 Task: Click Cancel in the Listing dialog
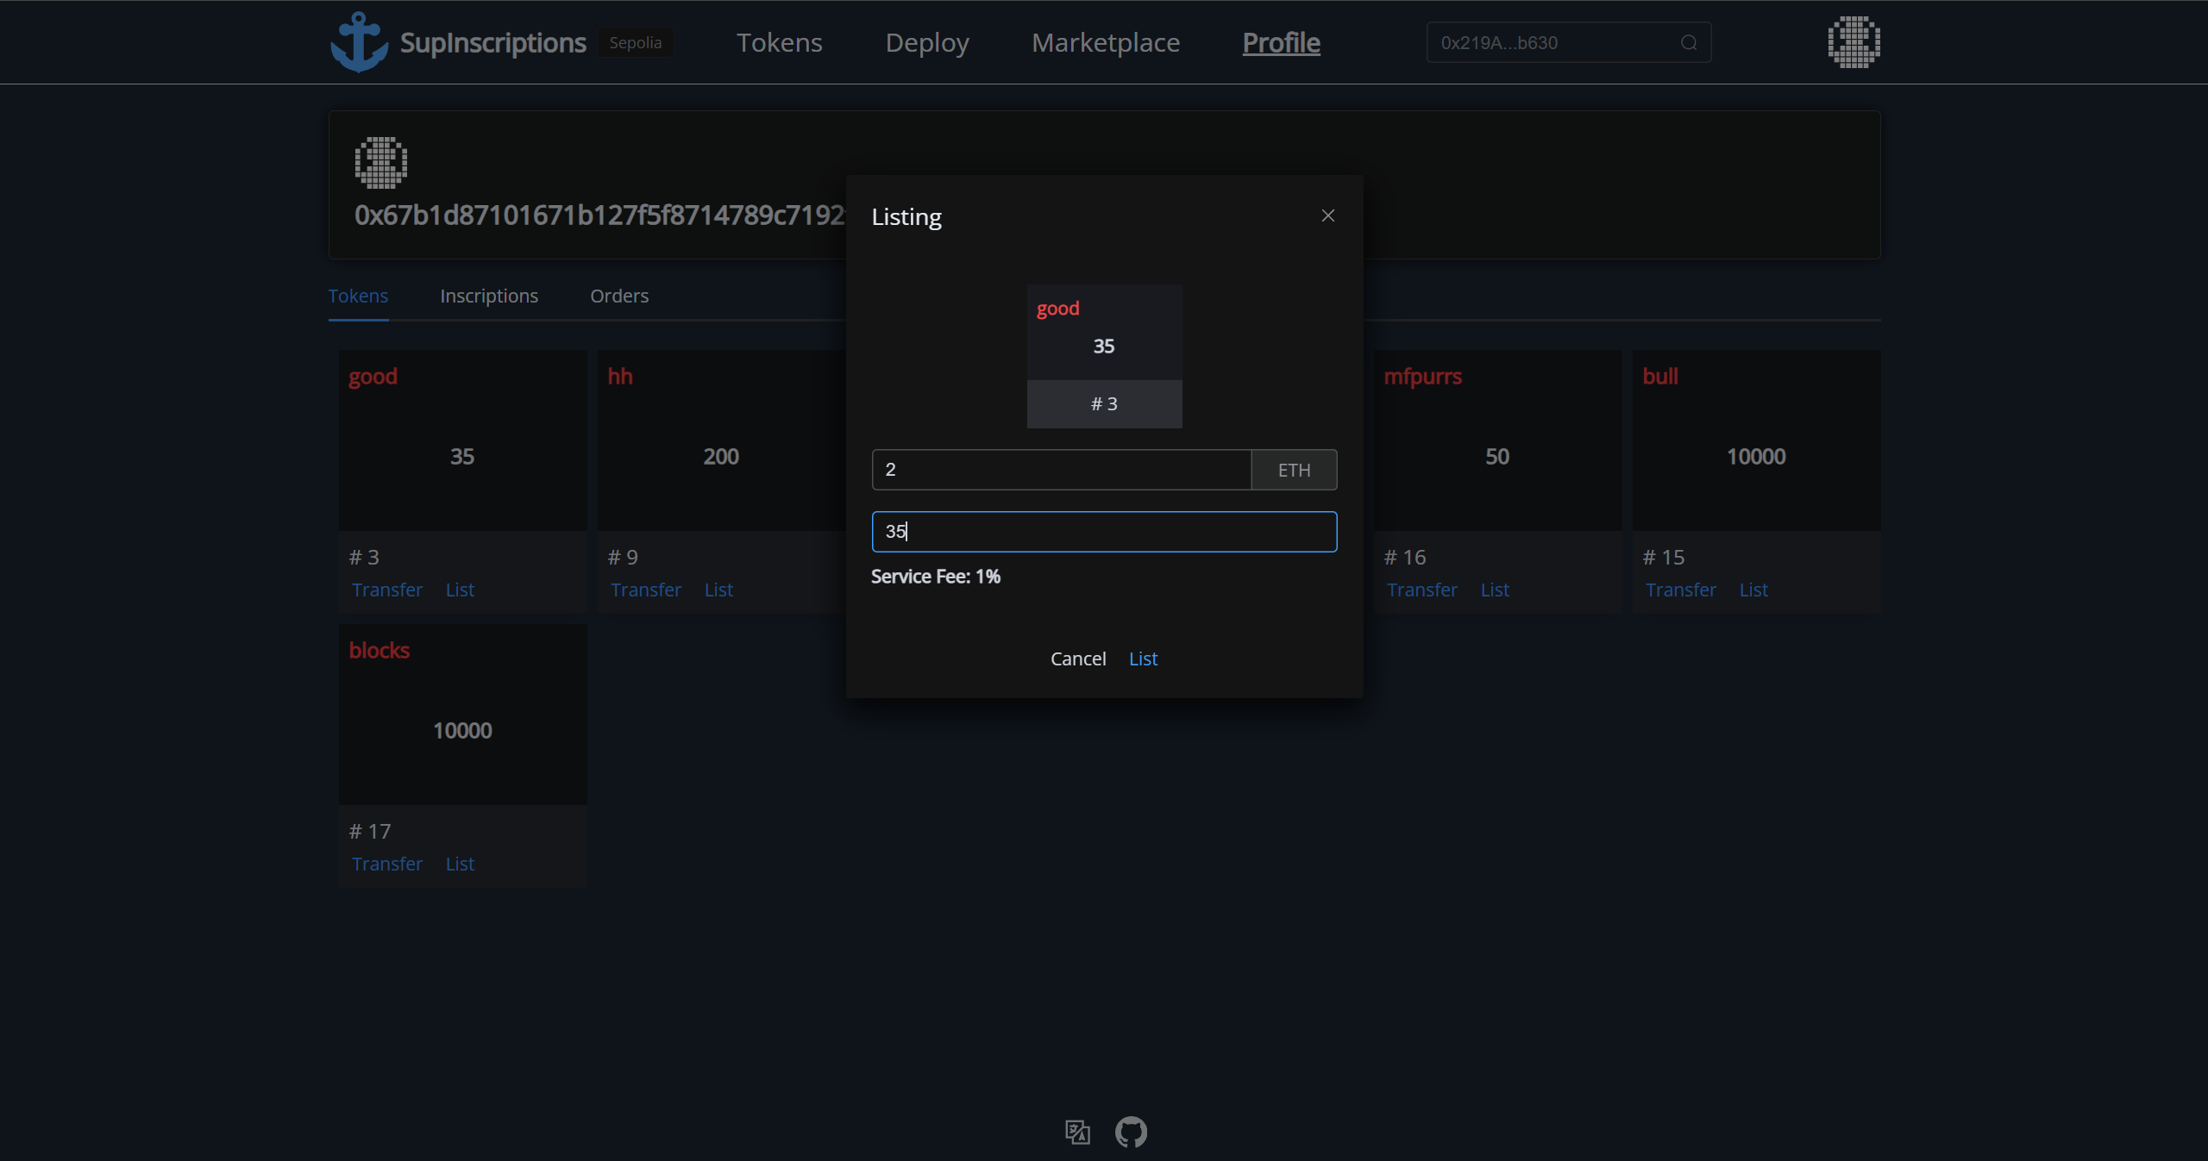tap(1077, 659)
